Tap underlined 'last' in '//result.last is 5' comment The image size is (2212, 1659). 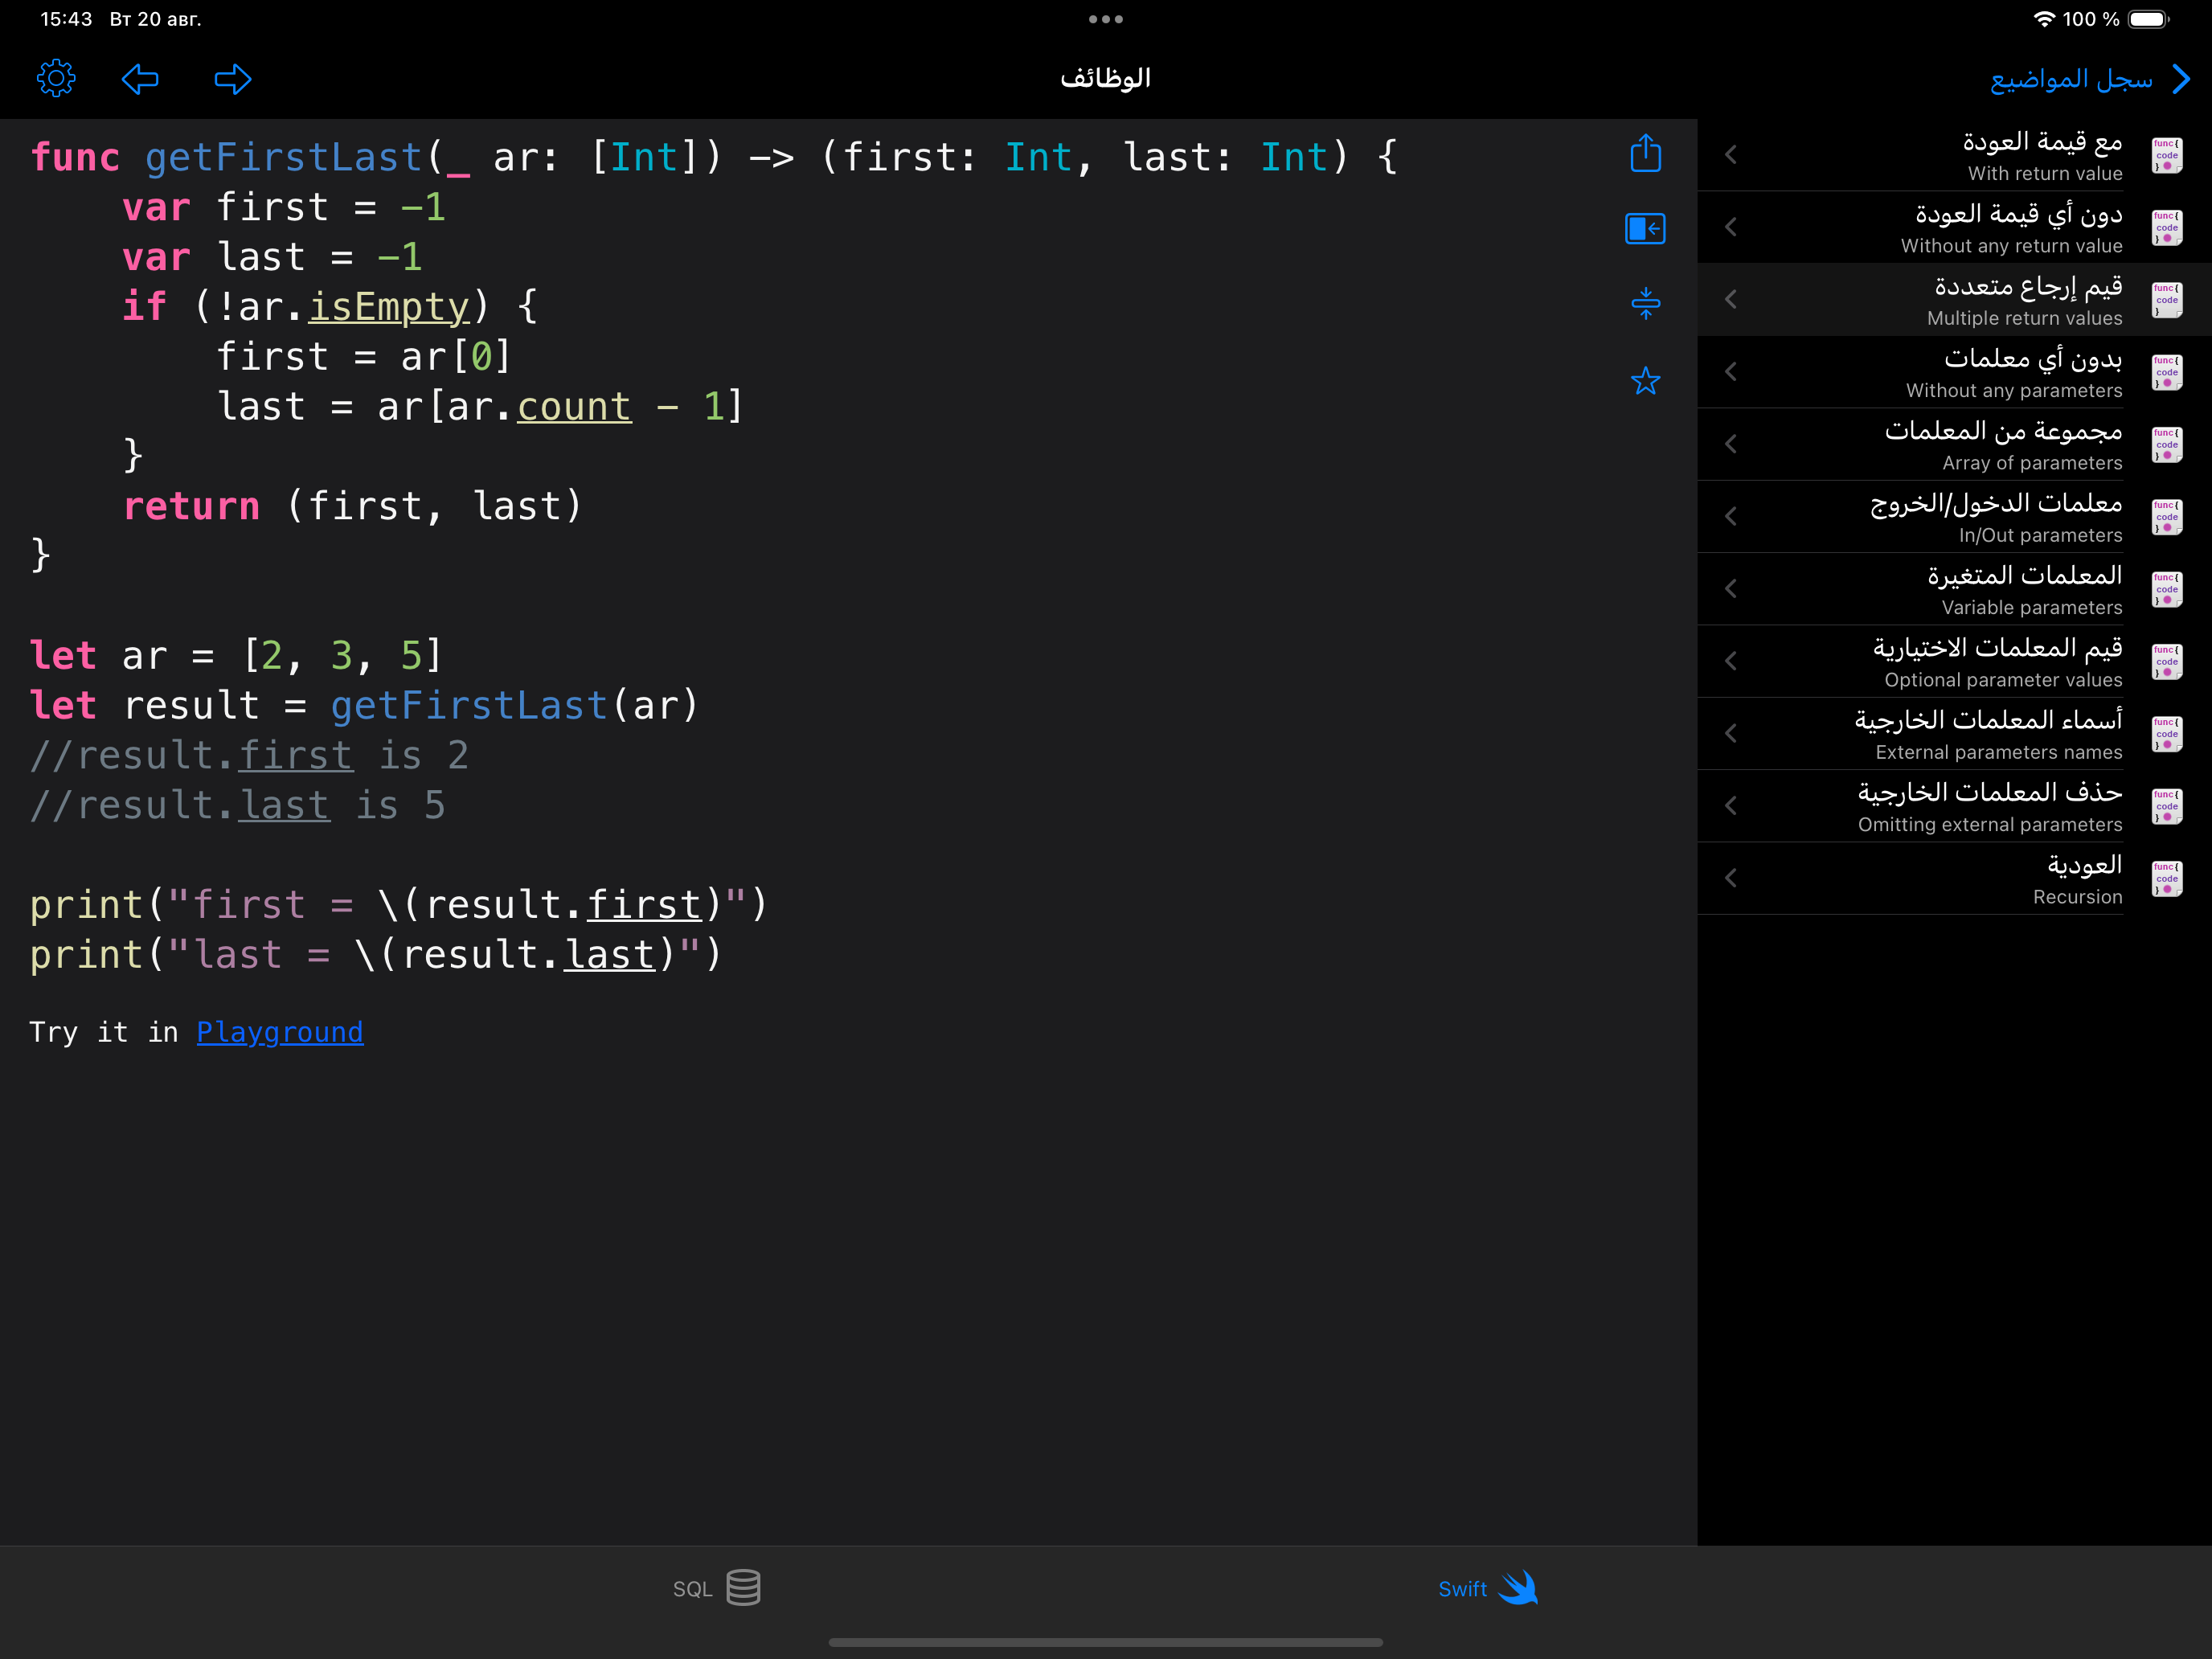284,806
